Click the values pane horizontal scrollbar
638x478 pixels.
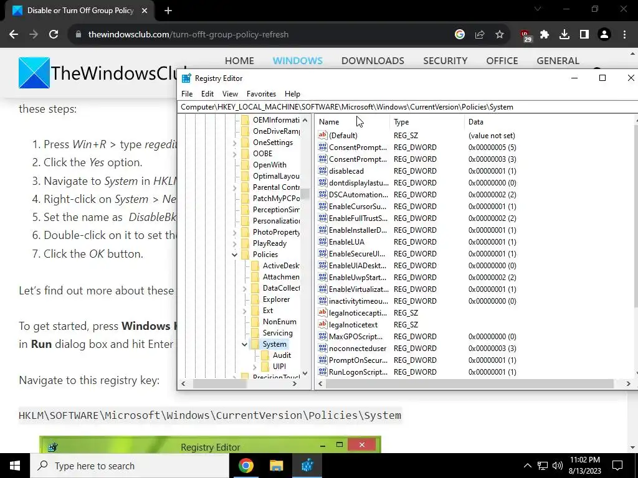[x=470, y=383]
